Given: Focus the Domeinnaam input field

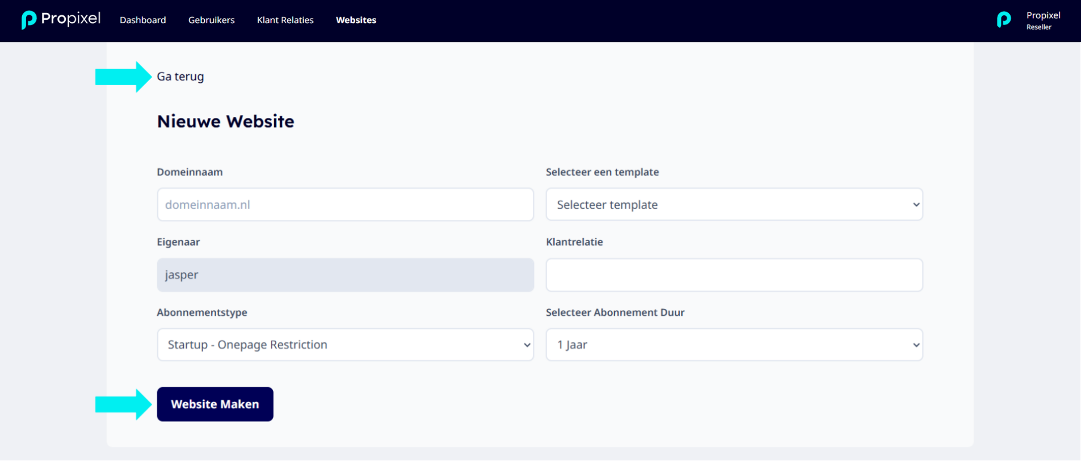Looking at the screenshot, I should click(345, 205).
